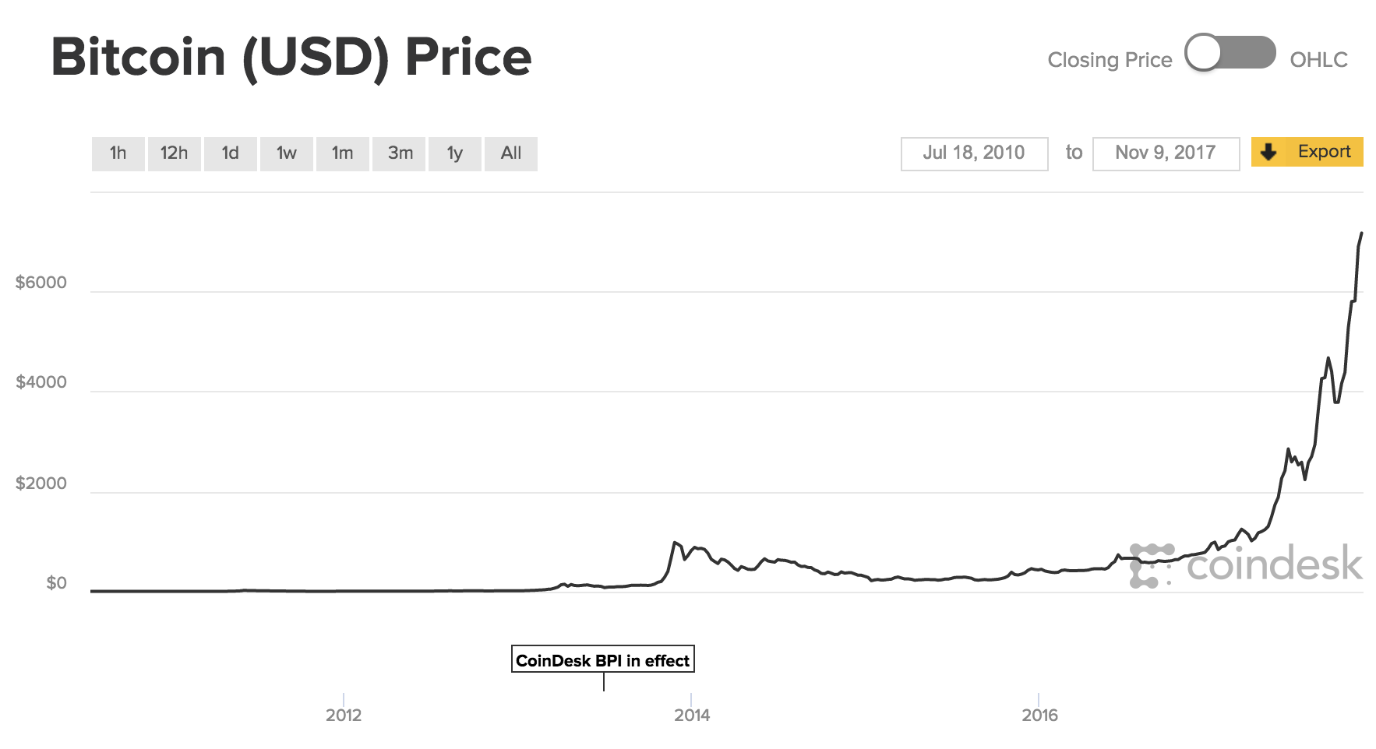Click the Export download arrow icon
The image size is (1376, 749).
(x=1270, y=152)
